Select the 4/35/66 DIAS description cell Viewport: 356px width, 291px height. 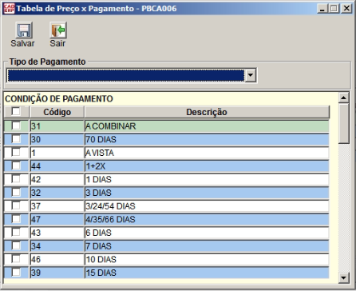[x=207, y=219]
